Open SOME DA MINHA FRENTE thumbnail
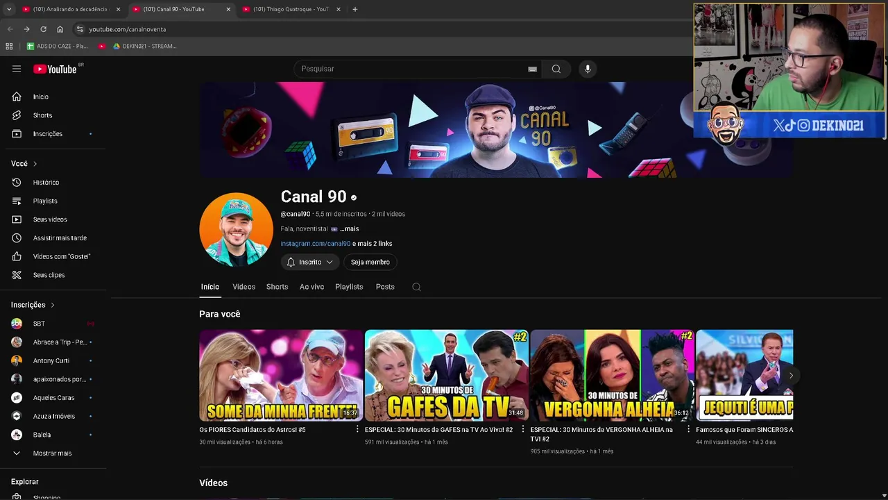 [x=281, y=376]
